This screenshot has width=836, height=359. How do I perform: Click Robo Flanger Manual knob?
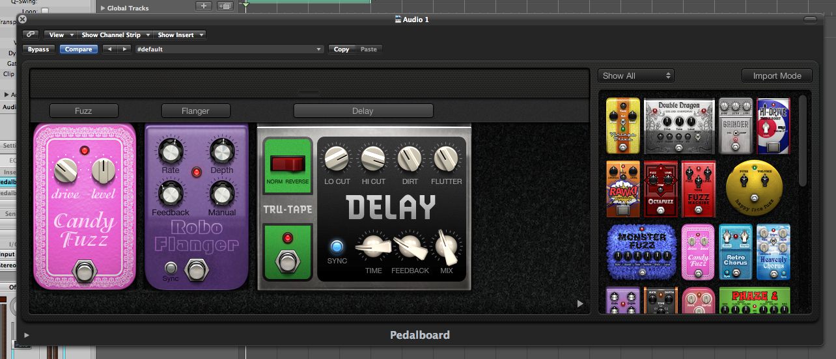[221, 193]
